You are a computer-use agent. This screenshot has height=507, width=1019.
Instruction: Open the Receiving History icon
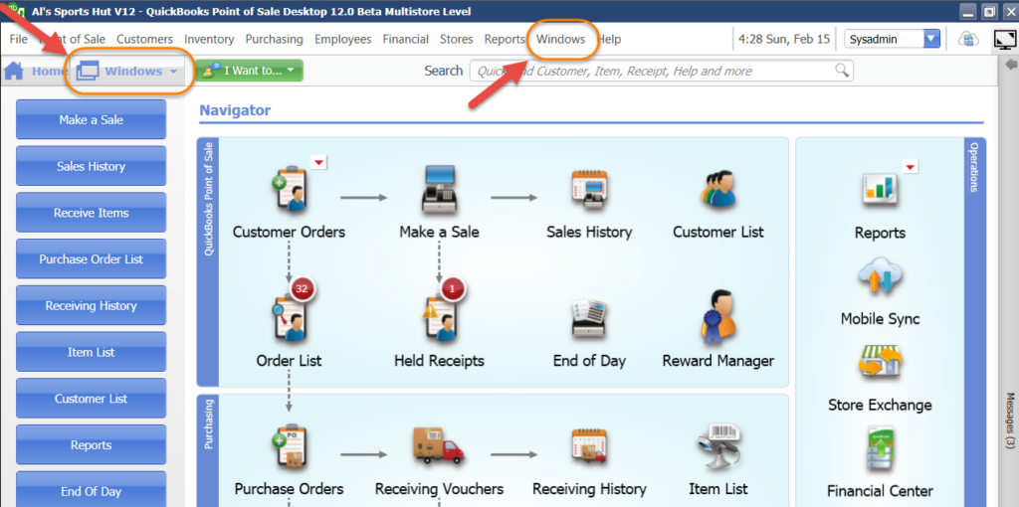[x=589, y=448]
